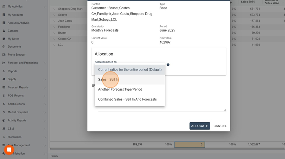Open Market Snapshot menu item

[18, 112]
